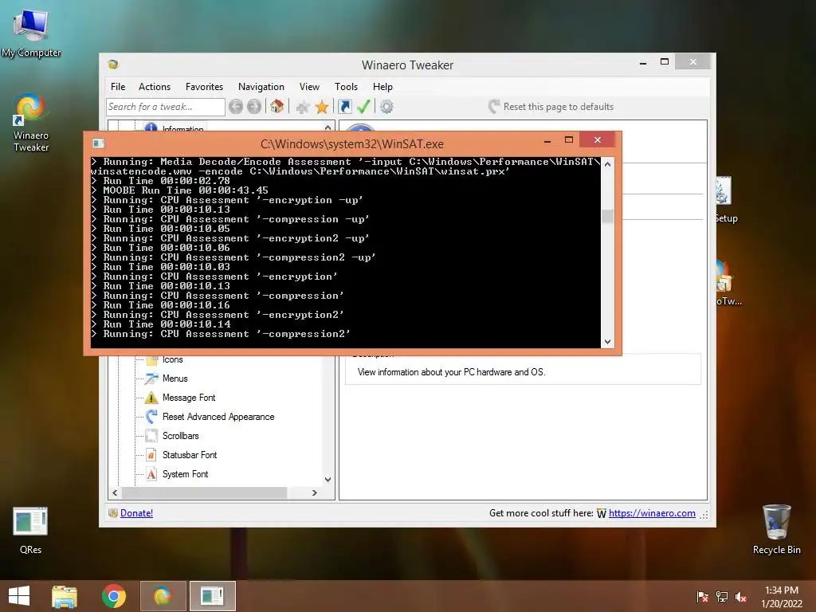This screenshot has height=612, width=816.
Task: Click the network tray icon
Action: click(x=722, y=597)
